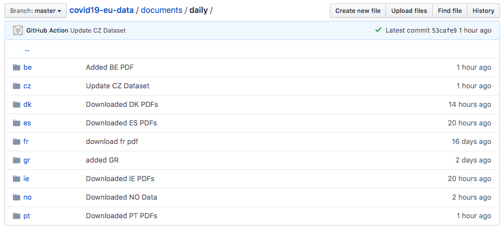Viewport: 504px width, 234px height.
Task: Open the no folder
Action: click(28, 197)
